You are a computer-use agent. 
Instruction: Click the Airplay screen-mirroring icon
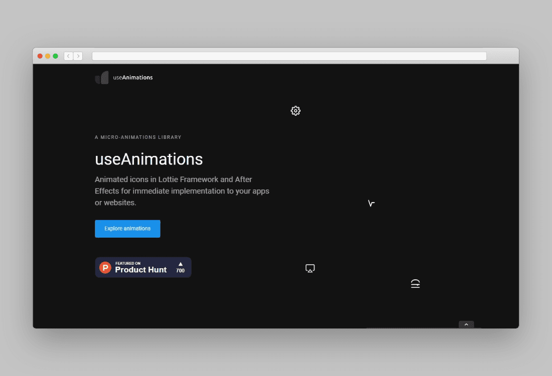pyautogui.click(x=310, y=268)
